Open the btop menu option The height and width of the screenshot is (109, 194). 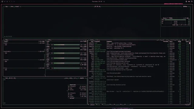click(12, 7)
